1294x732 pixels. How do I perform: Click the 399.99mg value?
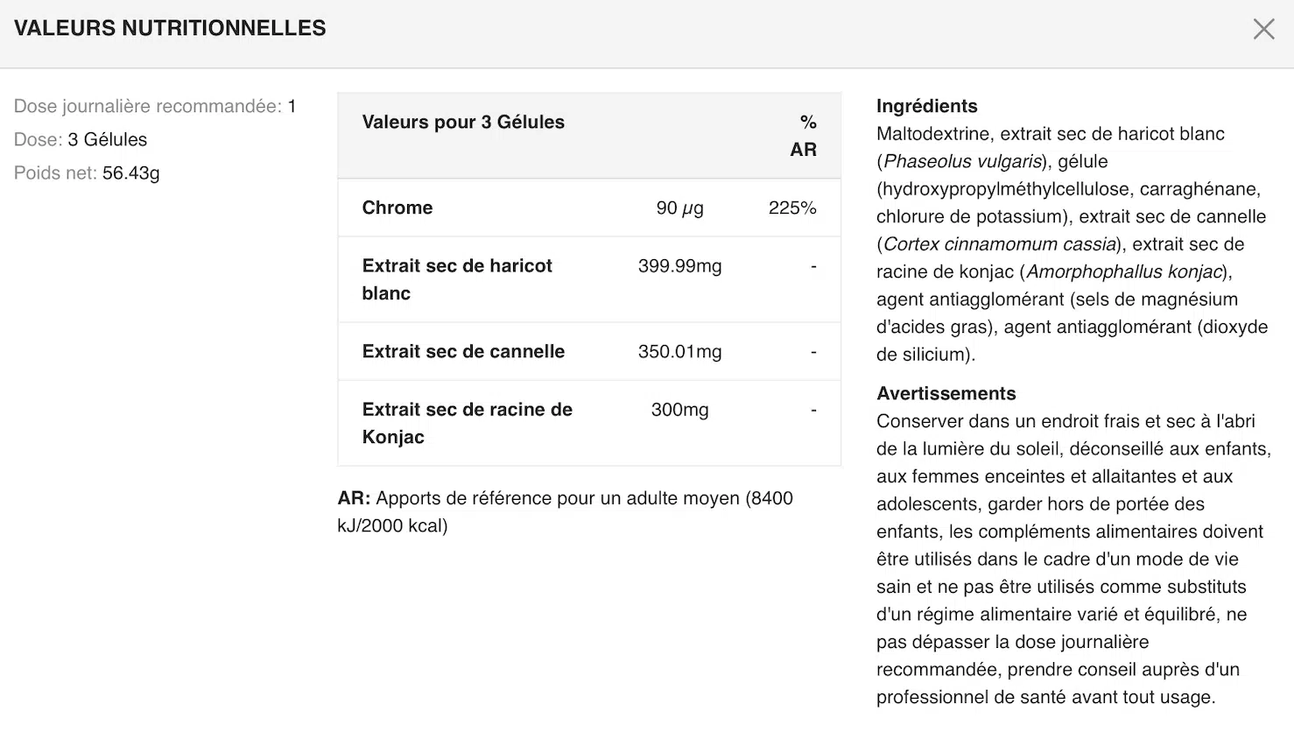point(679,265)
